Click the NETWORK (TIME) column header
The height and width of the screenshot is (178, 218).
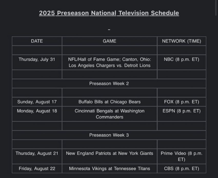pos(182,41)
